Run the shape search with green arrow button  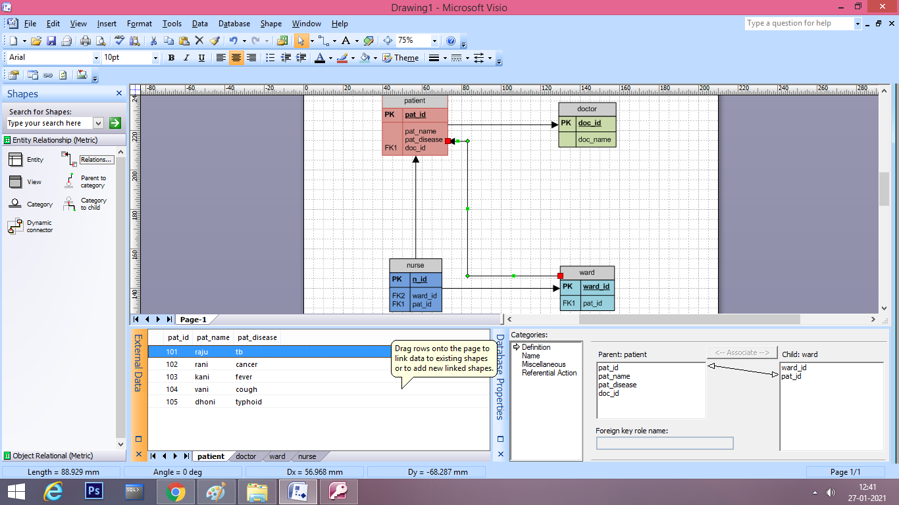pos(114,123)
